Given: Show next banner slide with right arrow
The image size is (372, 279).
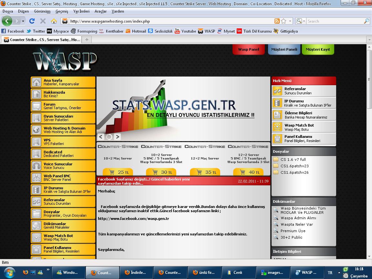Looking at the screenshot, I should 118,137.
